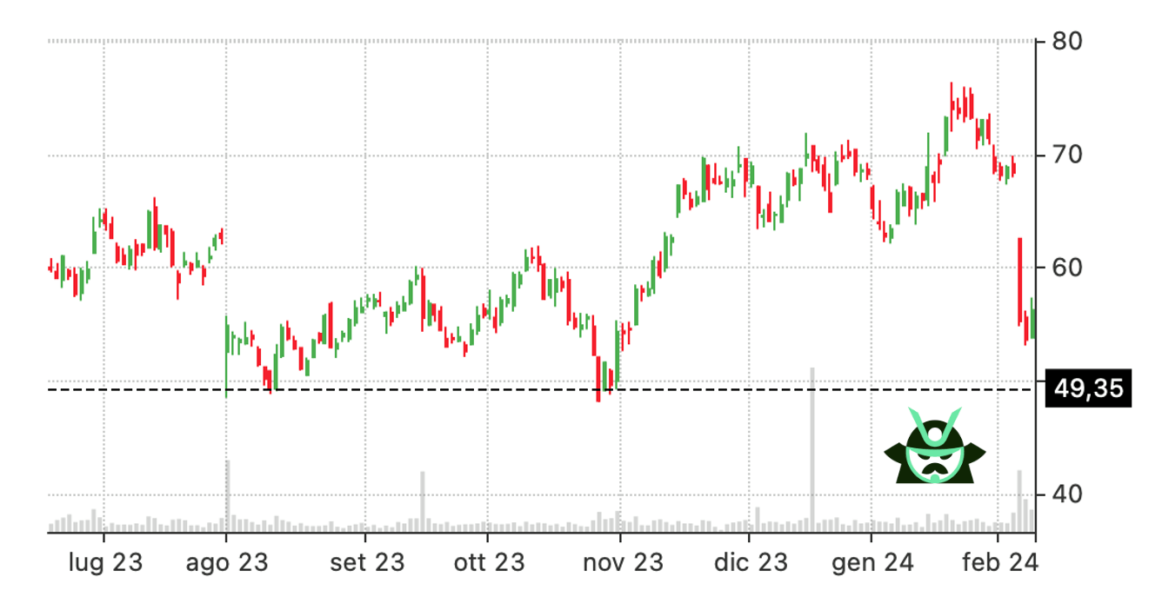
Task: Select the 49,35 price label
Action: [1090, 388]
